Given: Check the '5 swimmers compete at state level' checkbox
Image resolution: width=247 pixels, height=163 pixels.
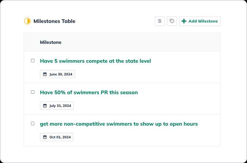Looking at the screenshot, I should 33,61.
